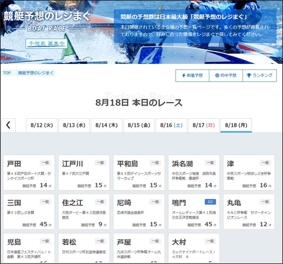
Task: Click the 16 件 count on 津 card
Action: (x=265, y=185)
